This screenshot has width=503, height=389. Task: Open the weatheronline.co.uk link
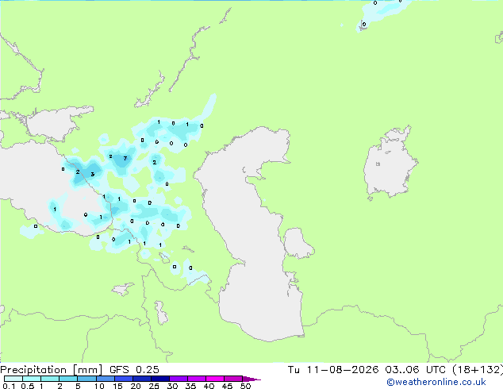click(x=436, y=382)
